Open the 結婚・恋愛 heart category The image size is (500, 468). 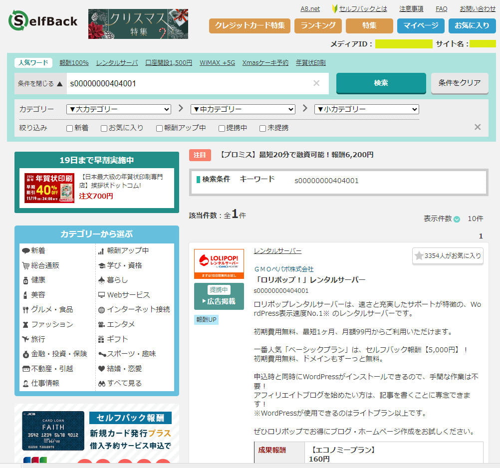pos(124,368)
